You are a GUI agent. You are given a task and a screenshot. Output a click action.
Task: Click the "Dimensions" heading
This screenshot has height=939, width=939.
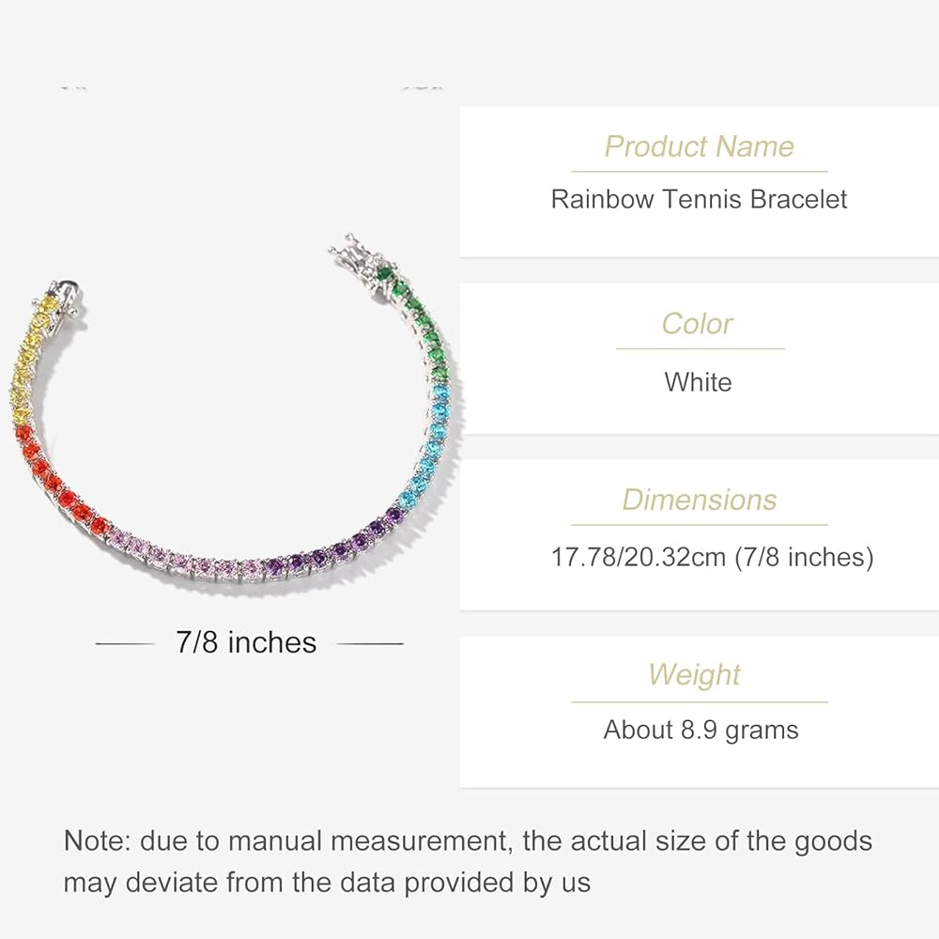pyautogui.click(x=700, y=500)
